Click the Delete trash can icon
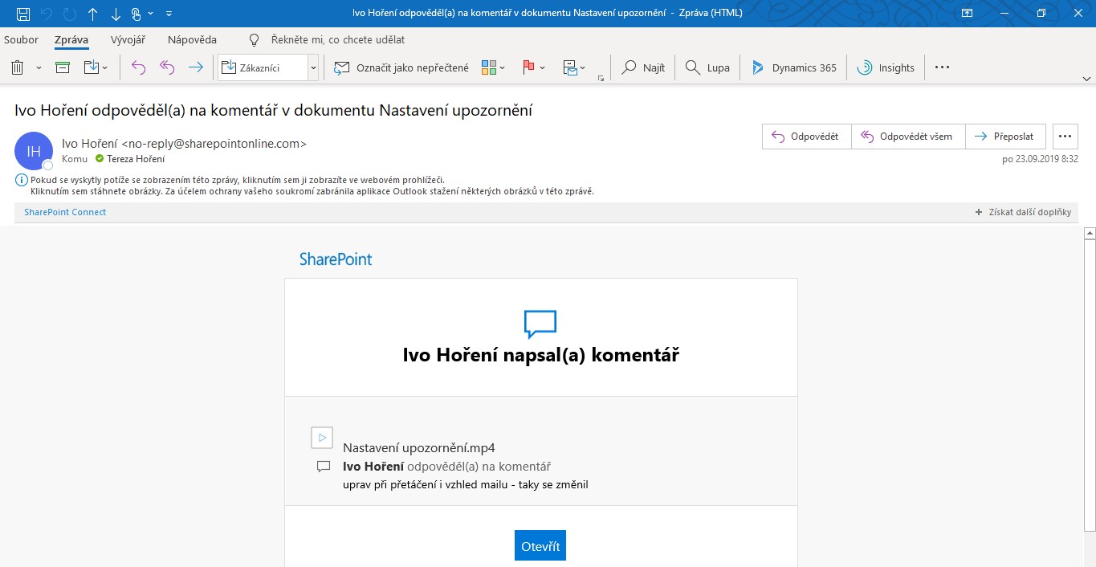Screen dimensions: 1096x567 tap(18, 68)
